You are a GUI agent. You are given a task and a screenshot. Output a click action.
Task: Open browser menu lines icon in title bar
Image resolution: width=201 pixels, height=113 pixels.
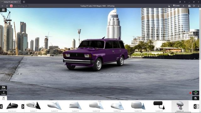coord(185,2)
